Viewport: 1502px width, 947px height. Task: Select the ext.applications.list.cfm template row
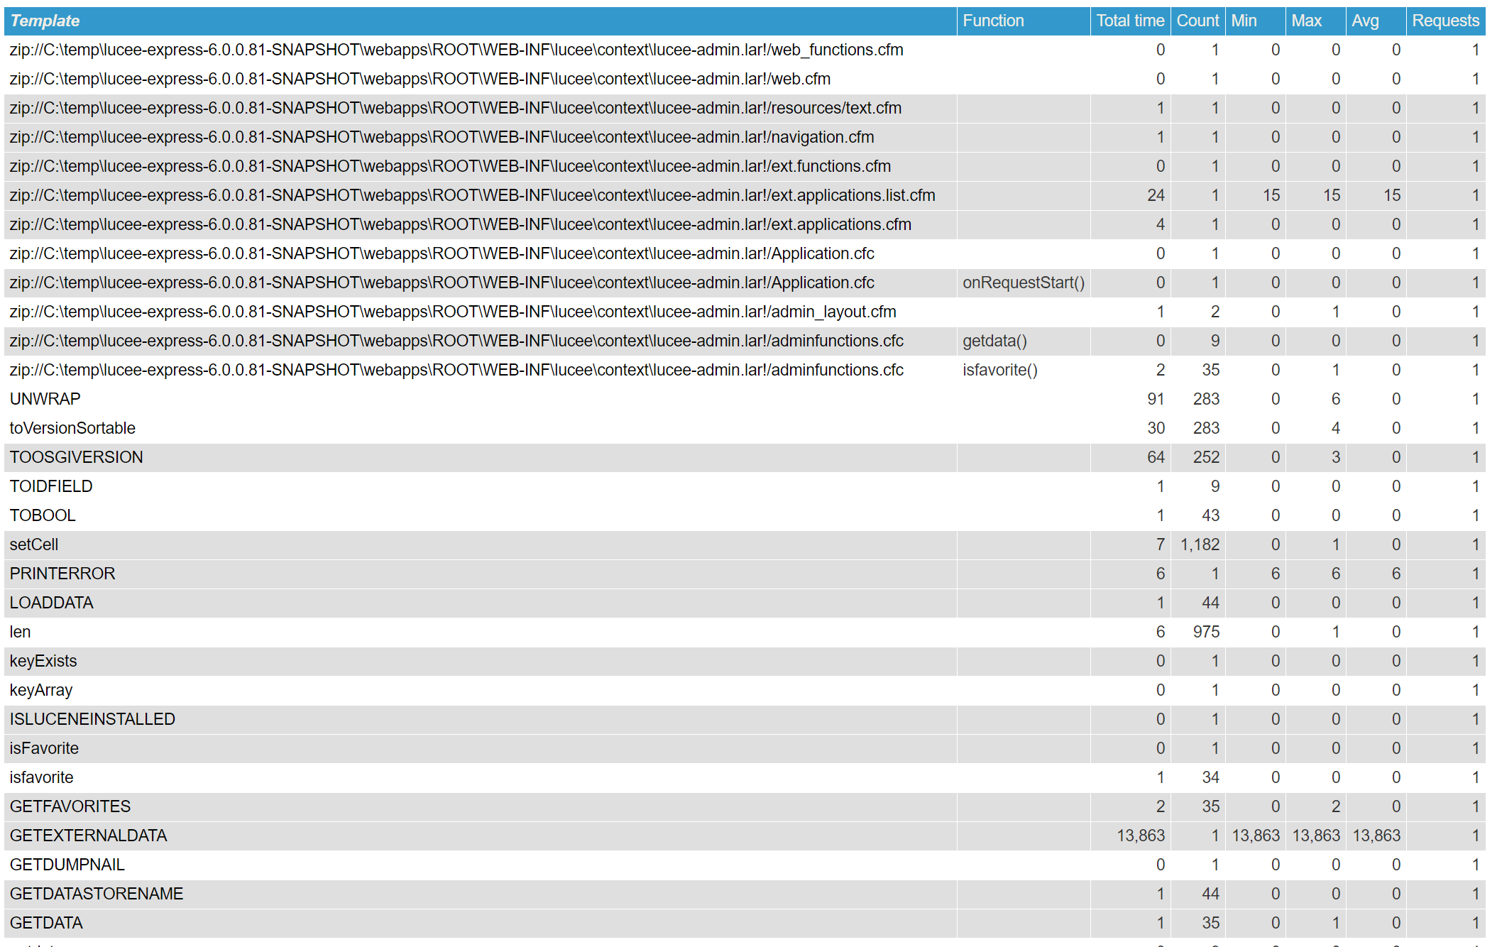coord(472,195)
